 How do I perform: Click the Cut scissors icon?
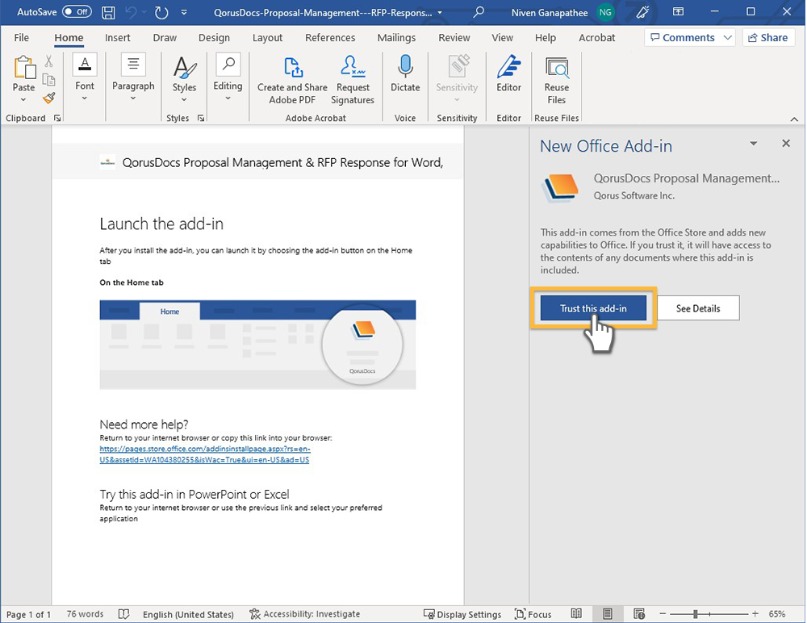coord(49,61)
